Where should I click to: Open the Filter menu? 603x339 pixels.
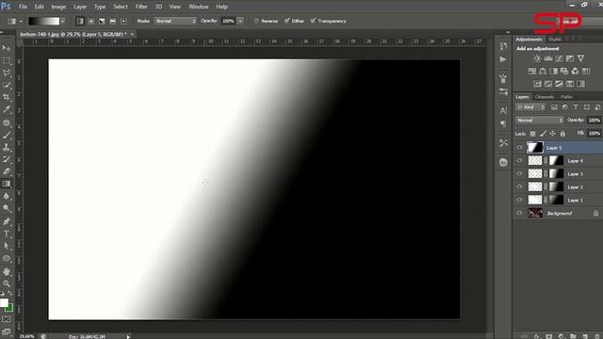click(141, 7)
